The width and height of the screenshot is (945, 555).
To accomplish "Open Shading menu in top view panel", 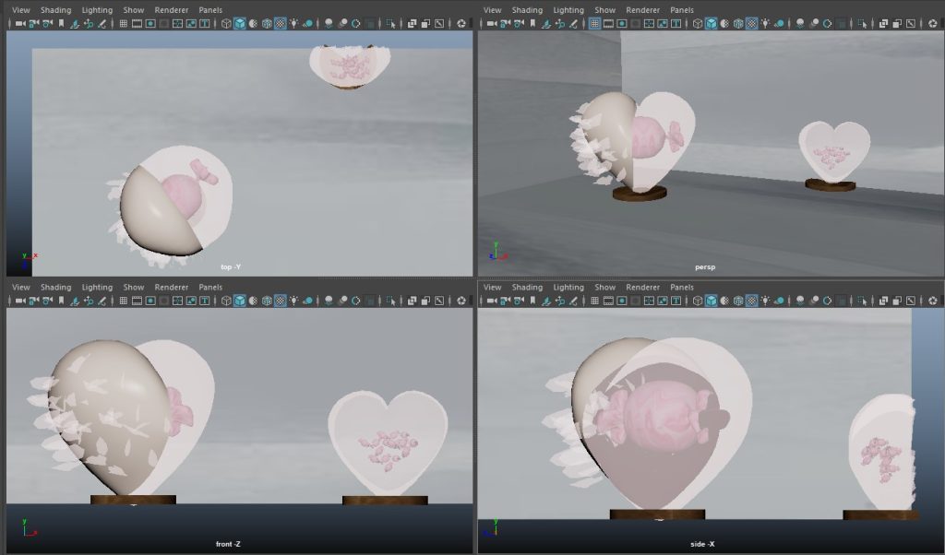I will click(55, 10).
